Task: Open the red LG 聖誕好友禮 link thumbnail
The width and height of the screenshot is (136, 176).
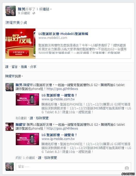Action: click(x=20, y=44)
